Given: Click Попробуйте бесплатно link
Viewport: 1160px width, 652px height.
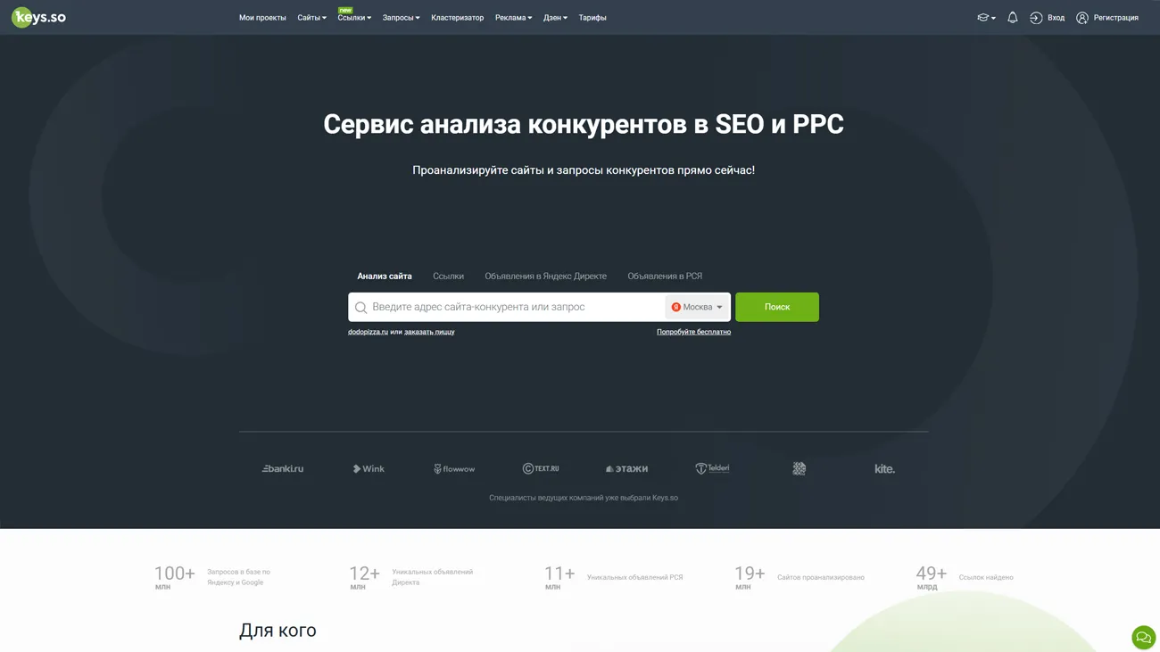Looking at the screenshot, I should [693, 332].
